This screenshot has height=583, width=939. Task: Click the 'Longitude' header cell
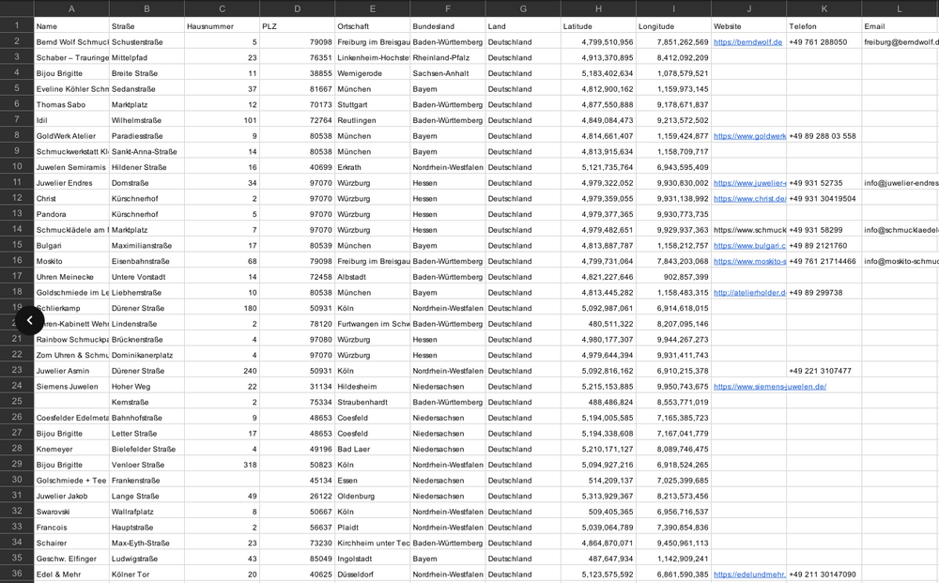tap(673, 26)
